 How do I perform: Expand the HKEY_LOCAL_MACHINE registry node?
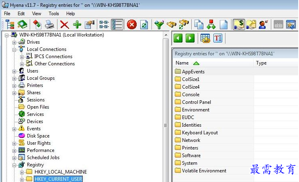coord(22,172)
